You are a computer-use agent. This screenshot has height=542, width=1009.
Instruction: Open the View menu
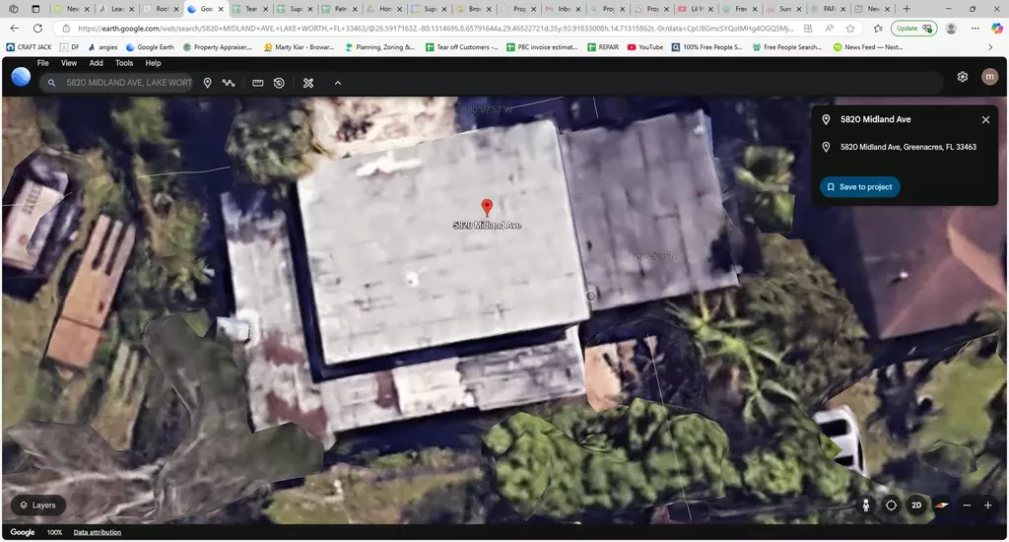click(69, 63)
